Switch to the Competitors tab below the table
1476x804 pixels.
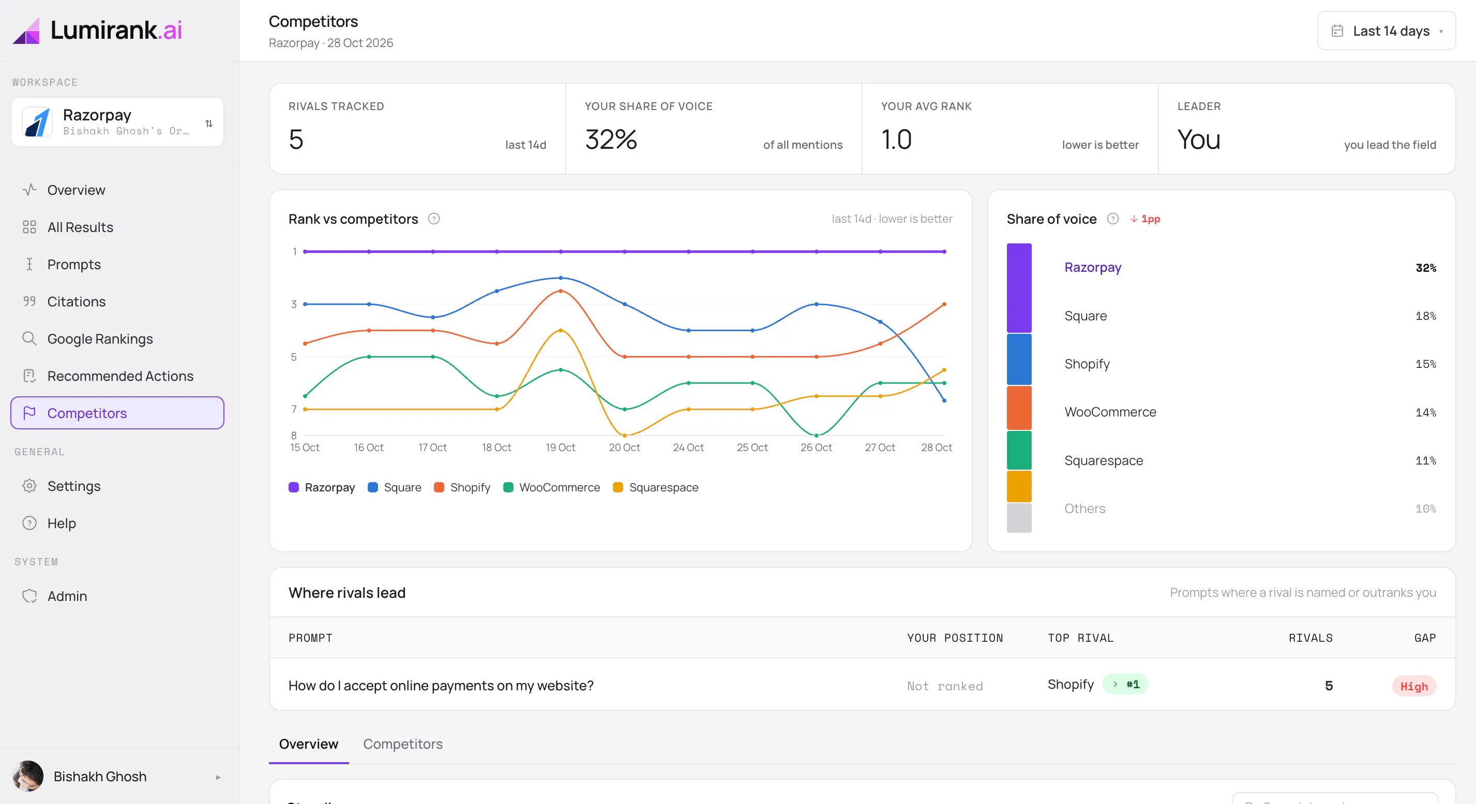click(x=403, y=744)
